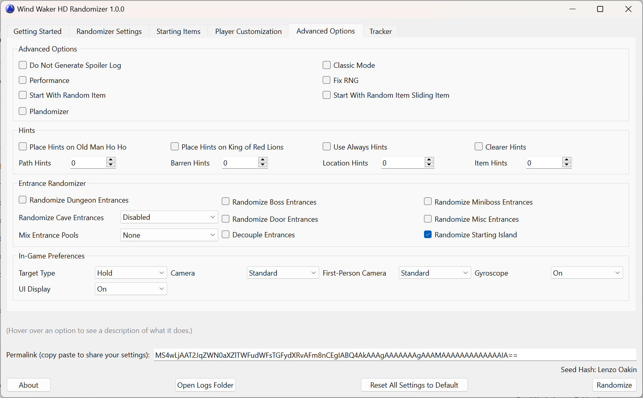
Task: Decrease the Location Hints count
Action: (x=429, y=165)
